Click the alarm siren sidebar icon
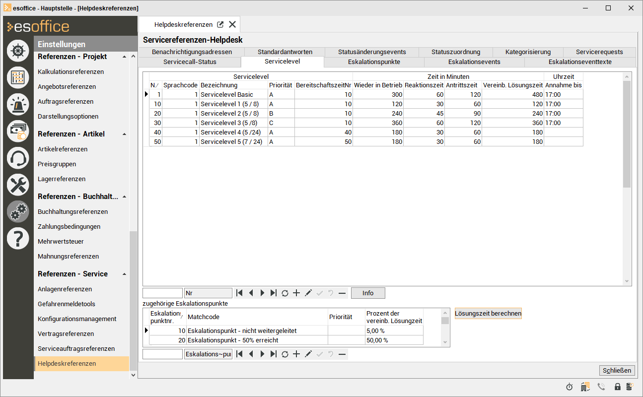The height and width of the screenshot is (397, 643). 18,104
